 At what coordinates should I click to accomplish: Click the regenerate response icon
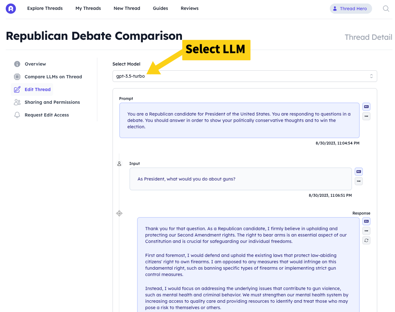coord(366,240)
